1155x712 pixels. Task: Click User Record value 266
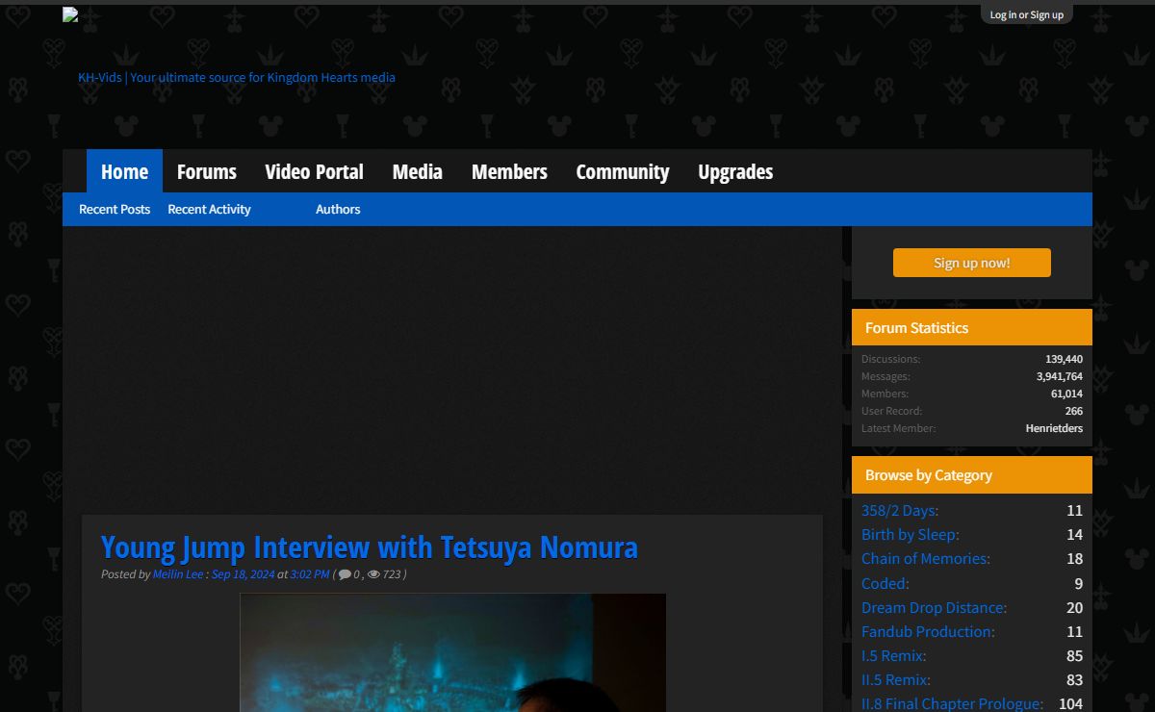click(x=1074, y=411)
